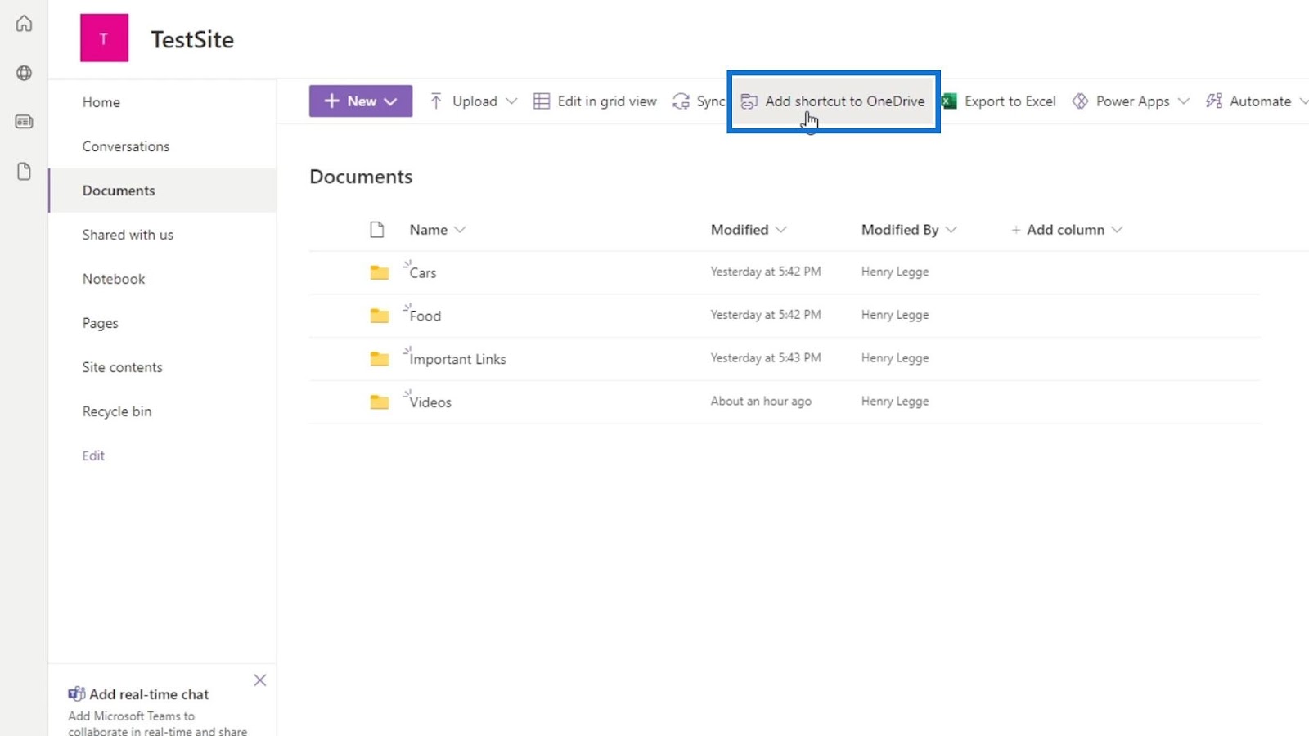
Task: Open Conversations in site navigation
Action: tap(126, 146)
